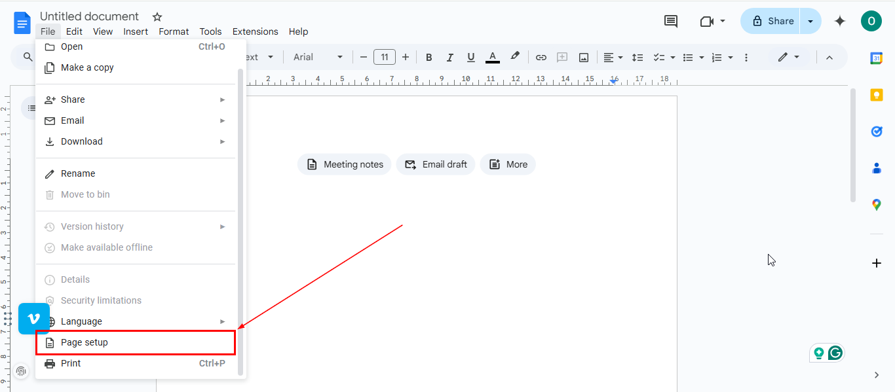Select the highlight color pen icon
895x392 pixels.
(515, 57)
